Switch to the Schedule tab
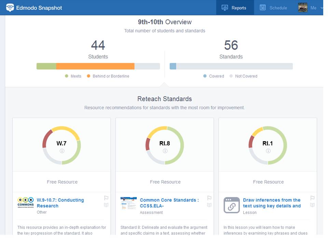The width and height of the screenshot is (328, 246). pos(273,8)
